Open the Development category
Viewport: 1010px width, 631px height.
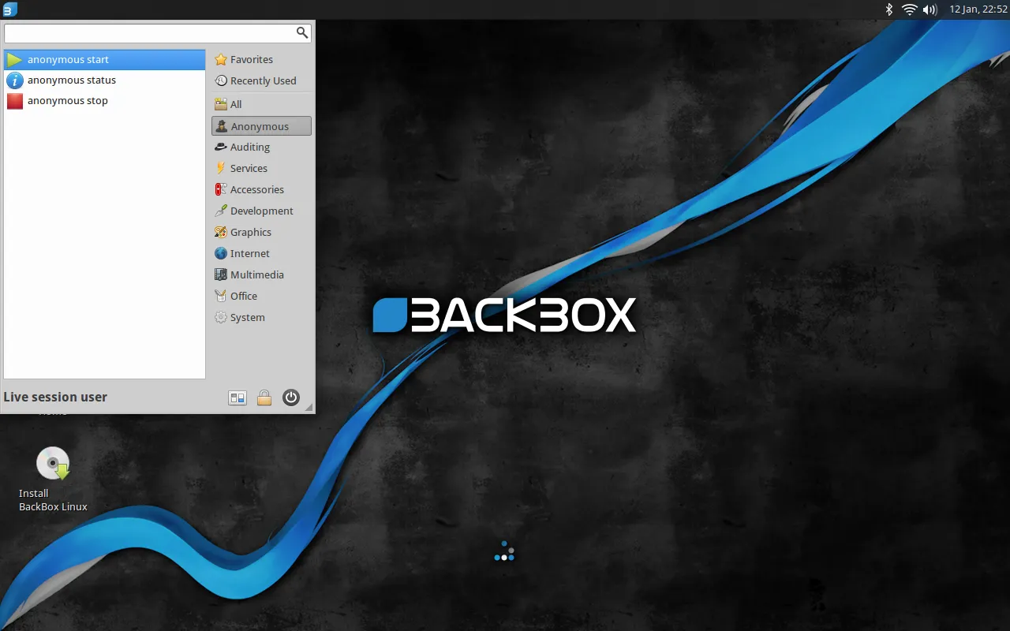click(261, 211)
